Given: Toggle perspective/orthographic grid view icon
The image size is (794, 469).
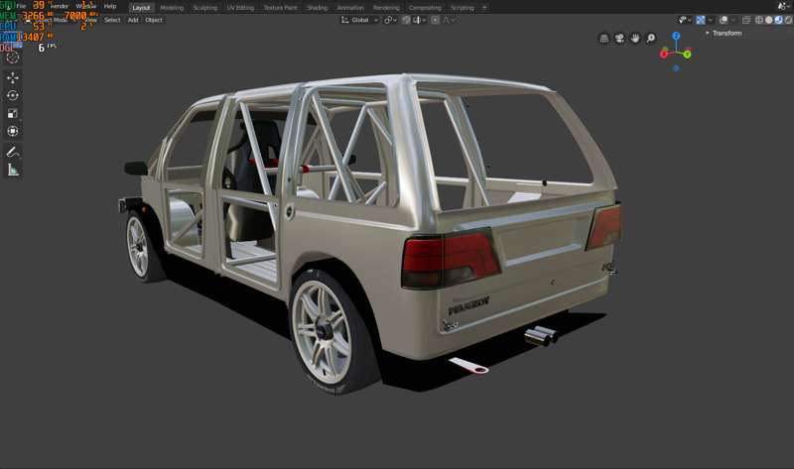Looking at the screenshot, I should click(x=603, y=38).
